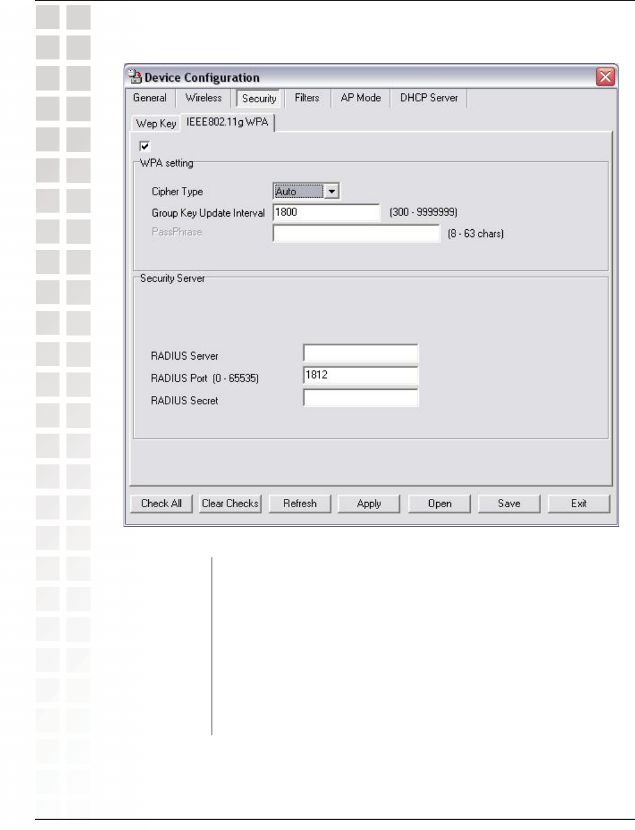Go to the Filters tab

coord(306,98)
